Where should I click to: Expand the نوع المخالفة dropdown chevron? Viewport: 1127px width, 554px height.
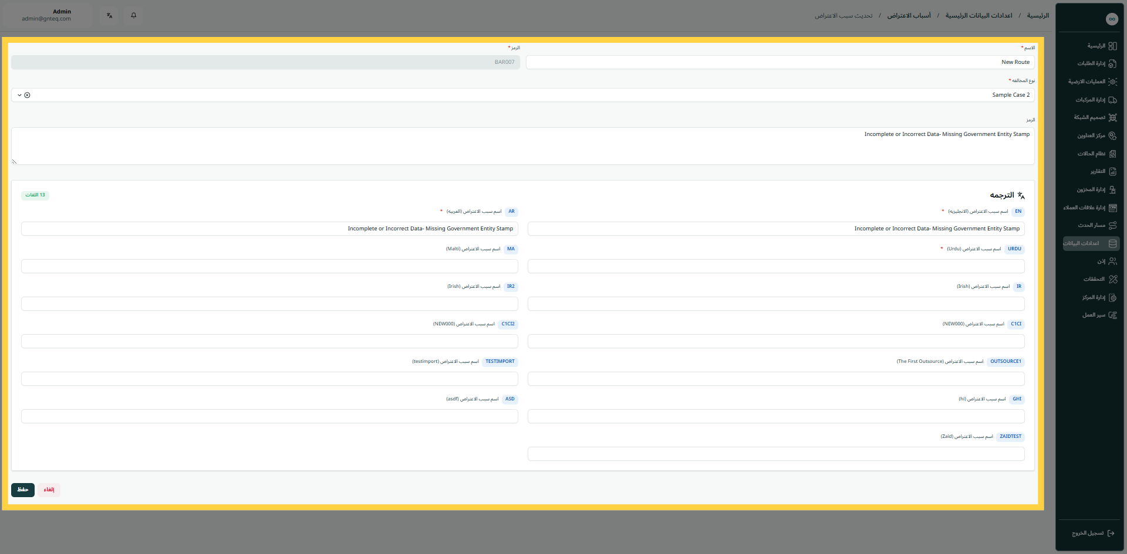[19, 95]
